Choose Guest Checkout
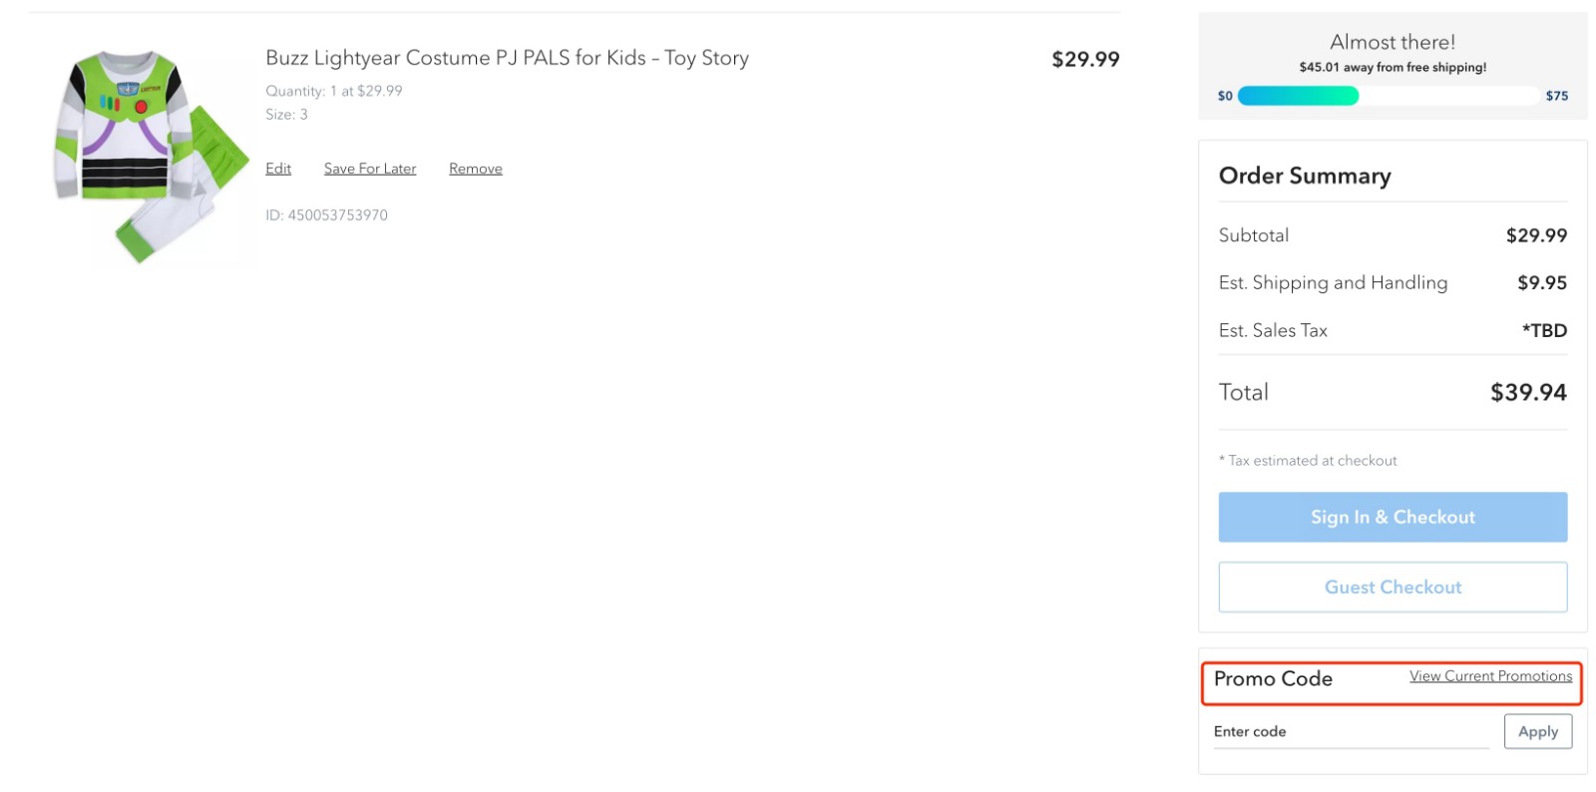Viewport: 1596px width, 792px height. click(x=1393, y=587)
